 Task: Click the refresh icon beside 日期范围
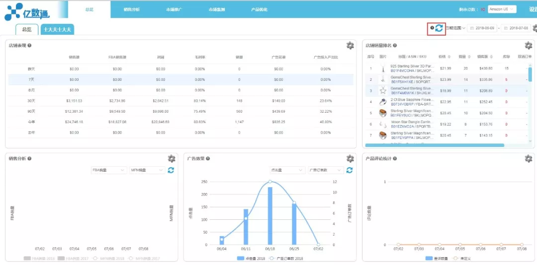point(439,28)
